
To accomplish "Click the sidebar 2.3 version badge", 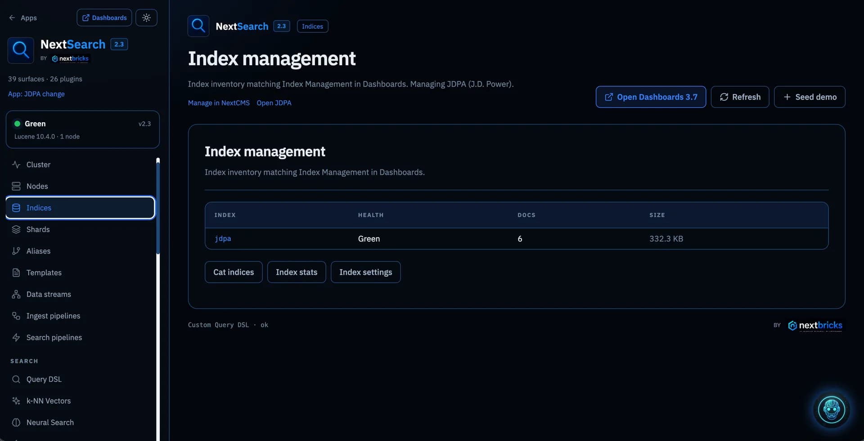I will click(x=119, y=44).
